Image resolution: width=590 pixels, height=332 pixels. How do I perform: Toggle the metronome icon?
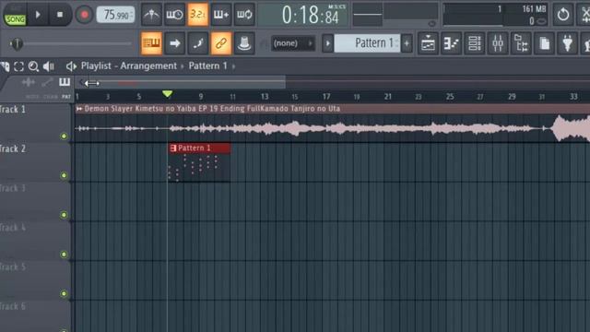tap(151, 15)
